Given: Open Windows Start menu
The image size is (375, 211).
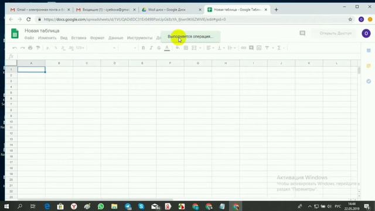Looking at the screenshot, I should 6,206.
